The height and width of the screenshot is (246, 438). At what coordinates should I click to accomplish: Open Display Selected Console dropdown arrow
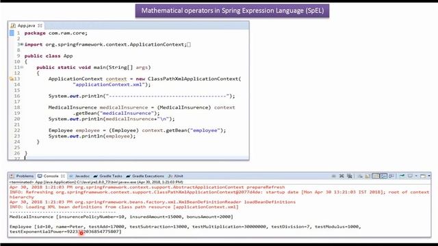coord(416,176)
